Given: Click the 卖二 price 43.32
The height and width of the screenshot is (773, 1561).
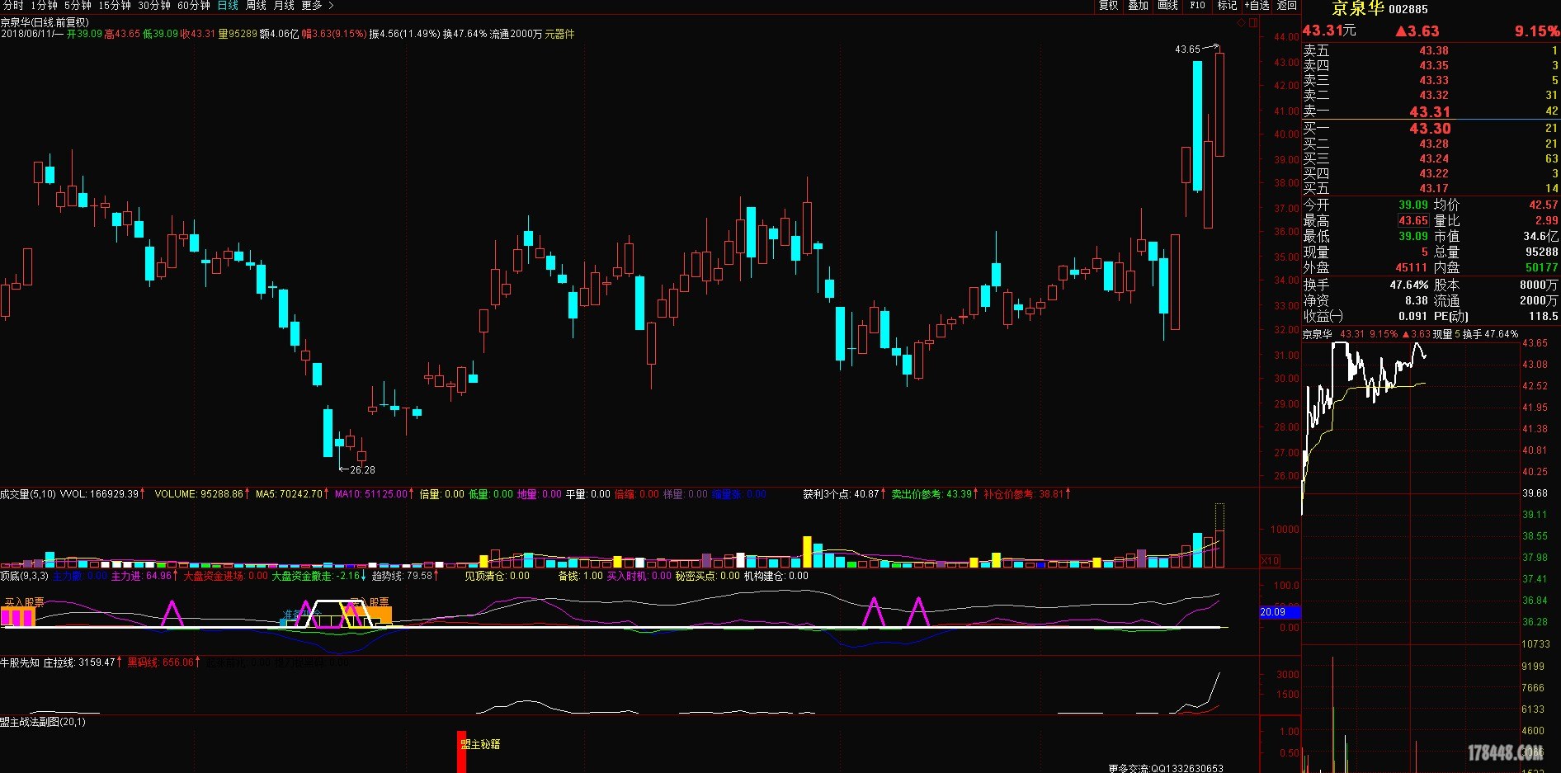Looking at the screenshot, I should (1434, 95).
